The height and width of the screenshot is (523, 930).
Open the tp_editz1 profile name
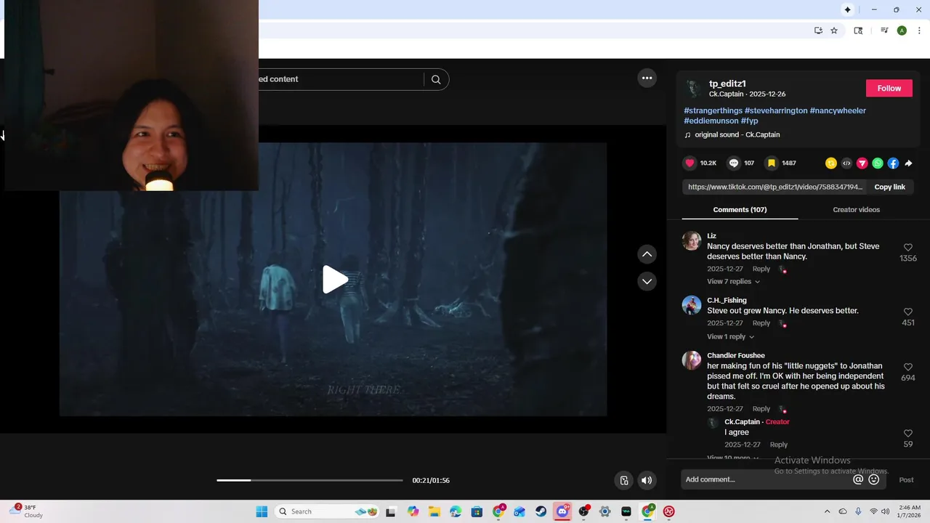727,84
